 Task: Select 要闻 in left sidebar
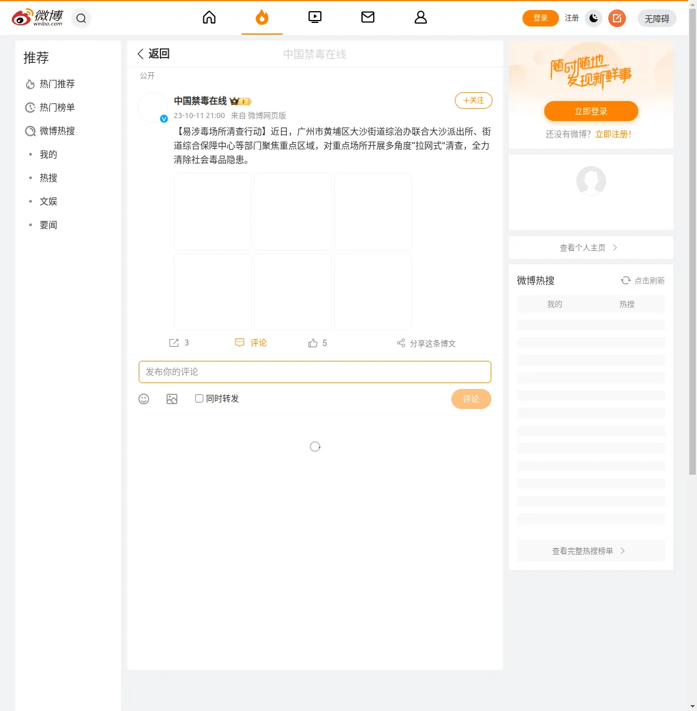(48, 225)
